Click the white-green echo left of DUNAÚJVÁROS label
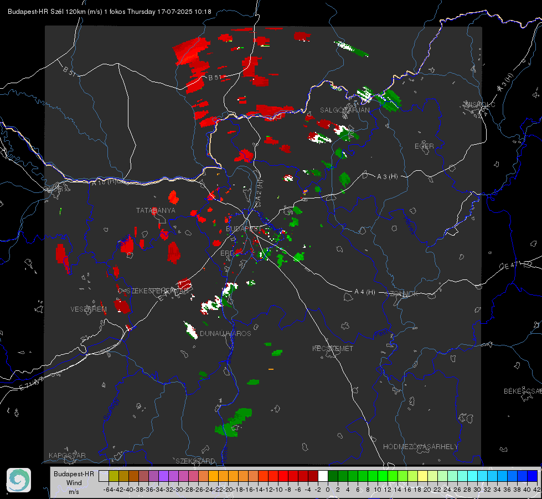 point(190,330)
